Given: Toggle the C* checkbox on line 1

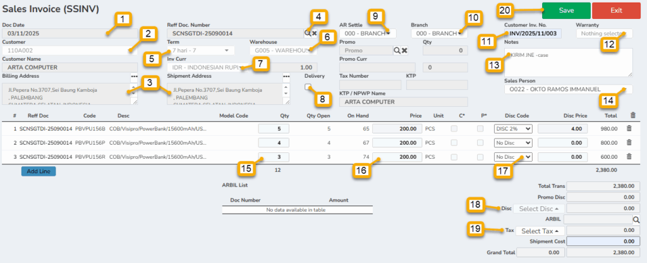Looking at the screenshot, I should [x=454, y=128].
